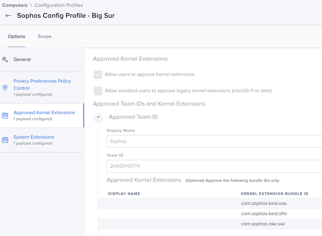The height and width of the screenshot is (236, 322).
Task: Click the Display Name column header
Action: pos(124,194)
